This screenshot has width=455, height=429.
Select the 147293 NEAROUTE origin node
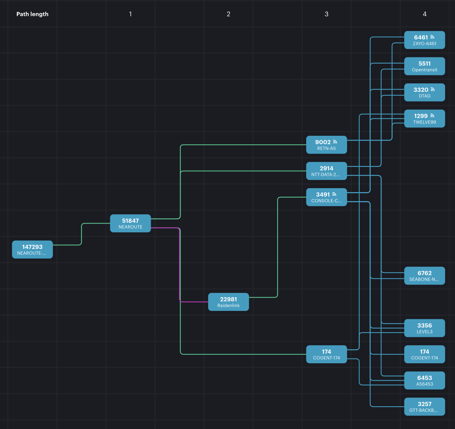point(32,250)
